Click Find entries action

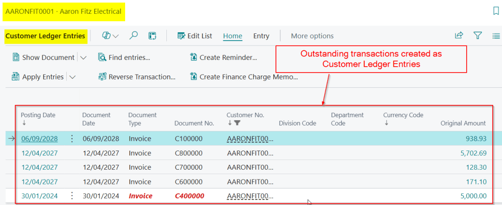coord(124,57)
